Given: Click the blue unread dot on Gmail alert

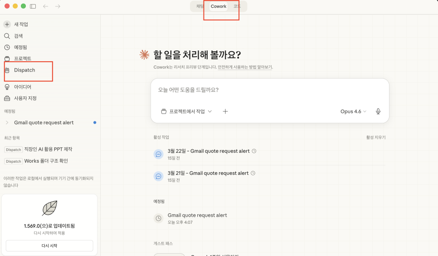Looking at the screenshot, I should pyautogui.click(x=95, y=122).
